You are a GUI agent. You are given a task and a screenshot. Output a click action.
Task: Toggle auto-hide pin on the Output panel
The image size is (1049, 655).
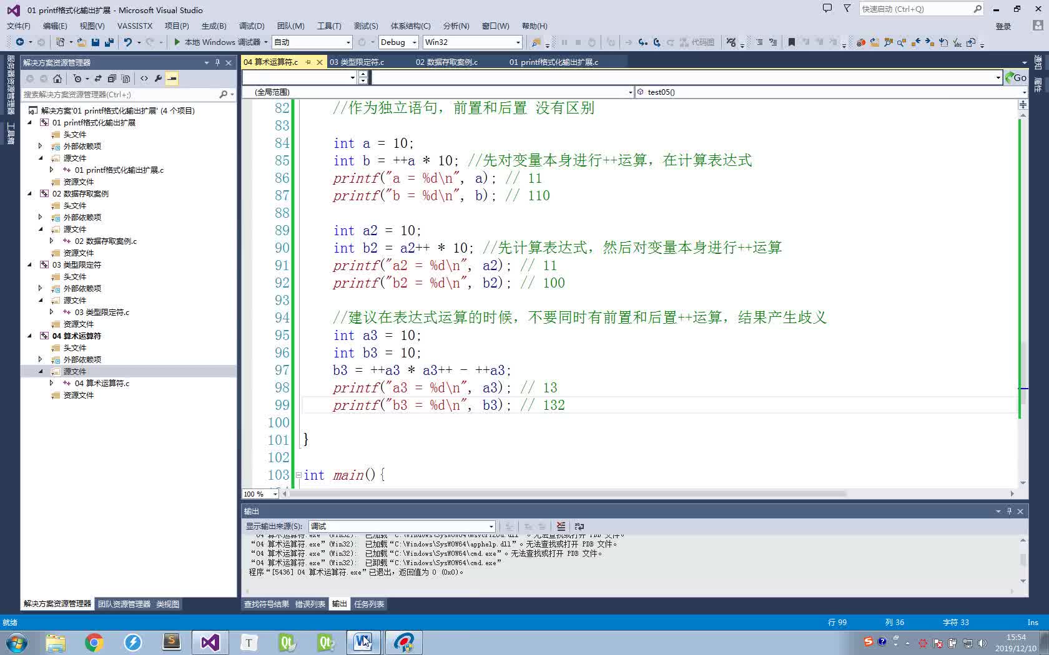[1009, 511]
